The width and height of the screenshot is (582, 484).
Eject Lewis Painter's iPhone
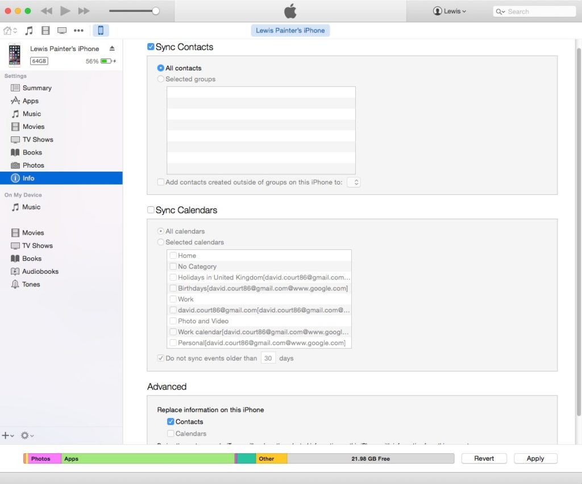(112, 49)
